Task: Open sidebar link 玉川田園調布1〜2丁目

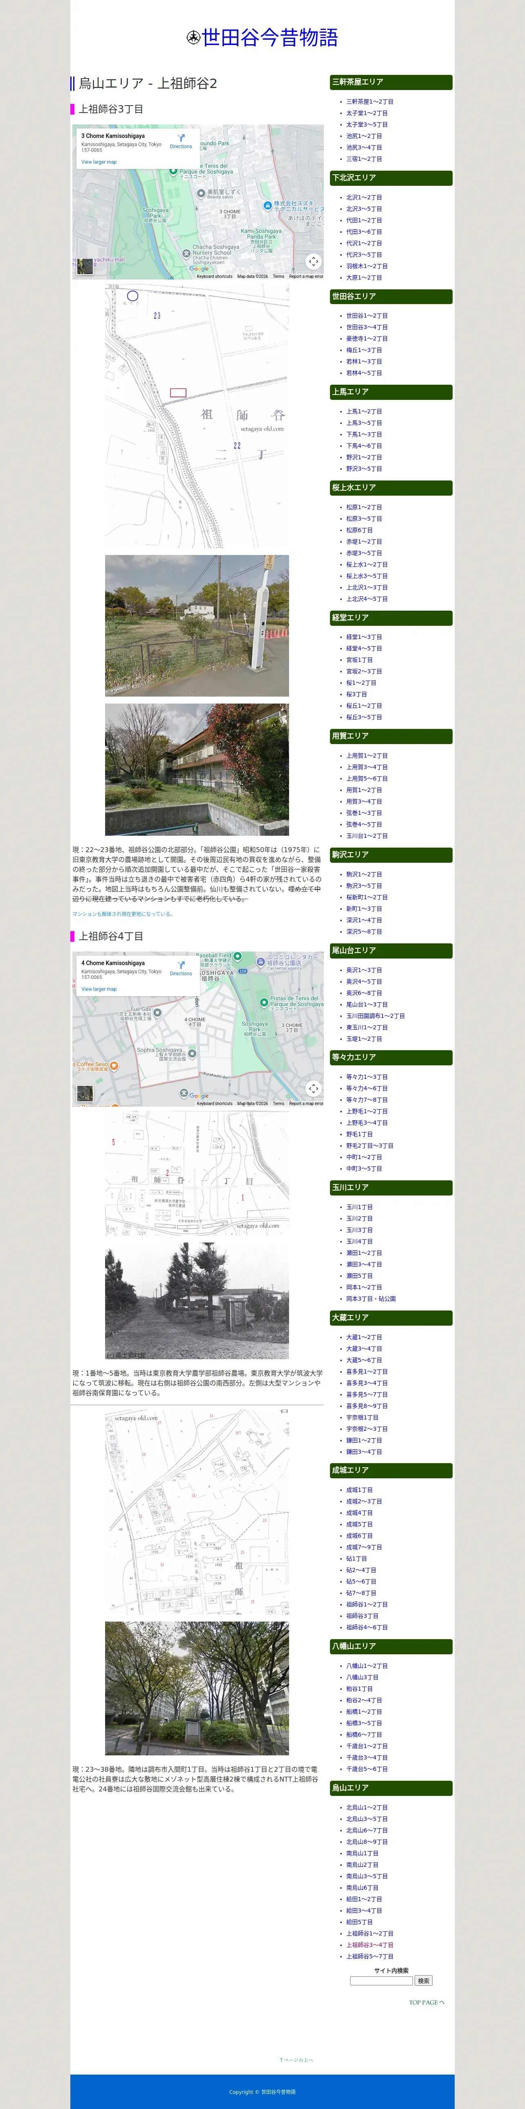Action: [x=375, y=1016]
